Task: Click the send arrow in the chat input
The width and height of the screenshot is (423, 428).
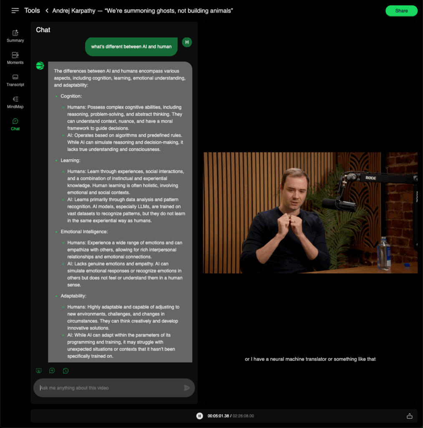Action: tap(187, 387)
